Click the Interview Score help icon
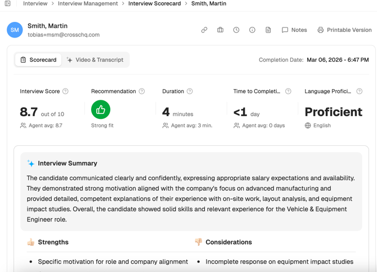 click(66, 91)
